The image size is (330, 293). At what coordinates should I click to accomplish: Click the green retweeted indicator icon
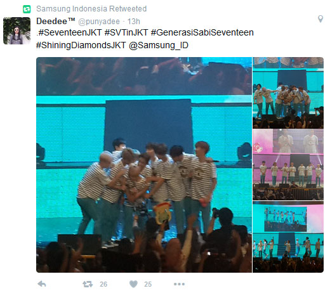[x=27, y=9]
